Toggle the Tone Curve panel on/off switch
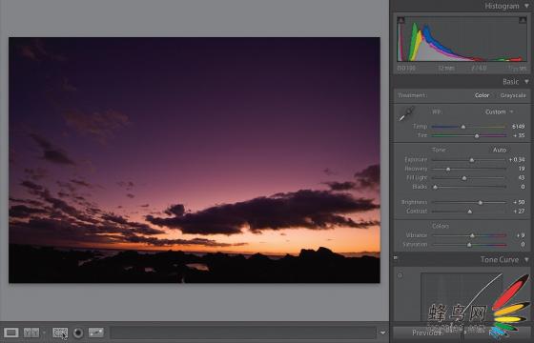The image size is (534, 343). click(396, 258)
